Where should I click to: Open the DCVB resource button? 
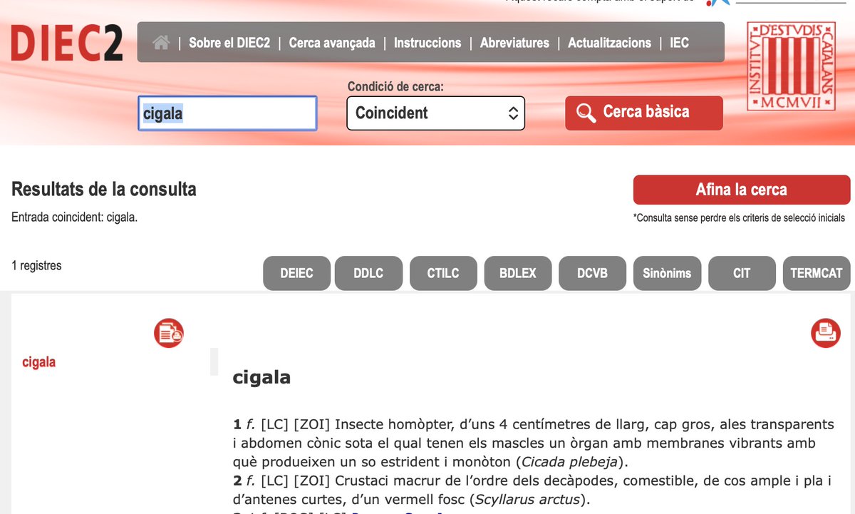click(x=593, y=273)
